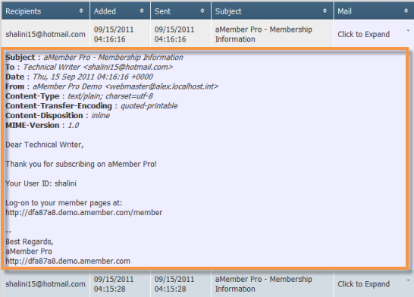Viewport: 414px width, 297px height.
Task: Click the Added column header
Action: tap(120, 11)
